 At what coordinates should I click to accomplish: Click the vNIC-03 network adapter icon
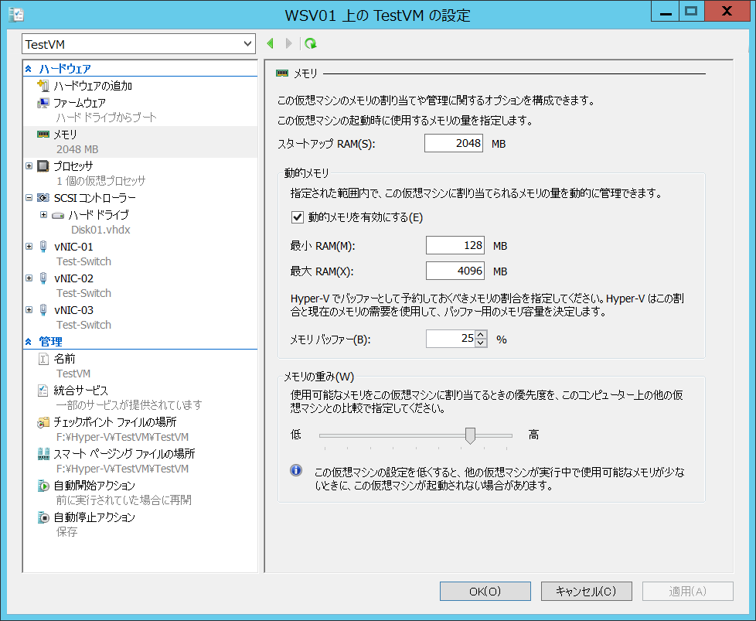pos(43,310)
